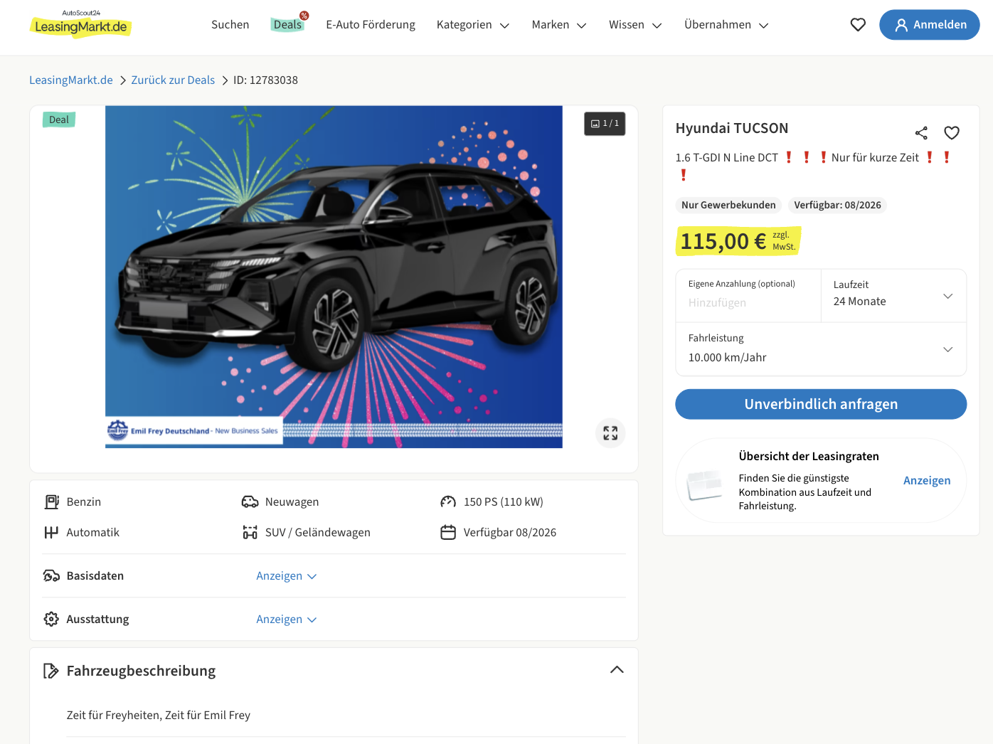The width and height of the screenshot is (993, 744).
Task: Expand Basisdaten via Anzeigen
Action: (286, 576)
